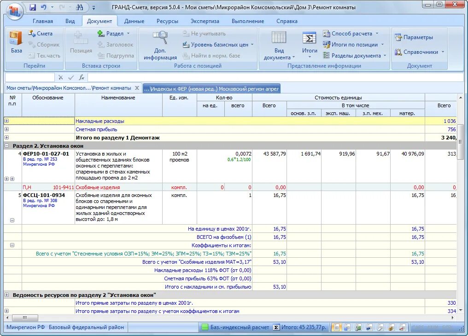Click the Уровень базисных цен icon
Image resolution: width=468 pixels, height=336 pixels.
coord(186,45)
